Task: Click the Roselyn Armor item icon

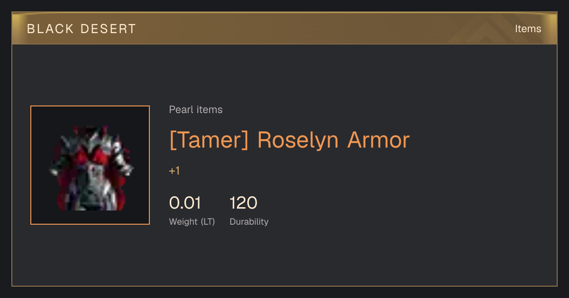Action: [x=90, y=167]
